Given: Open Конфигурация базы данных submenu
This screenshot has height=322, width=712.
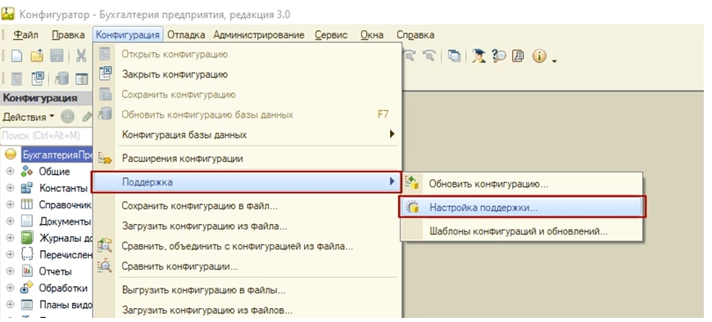Looking at the screenshot, I should [247, 135].
